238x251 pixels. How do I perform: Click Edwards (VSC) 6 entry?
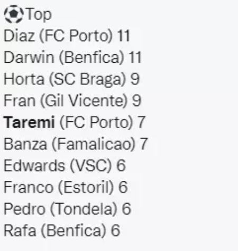point(65,166)
